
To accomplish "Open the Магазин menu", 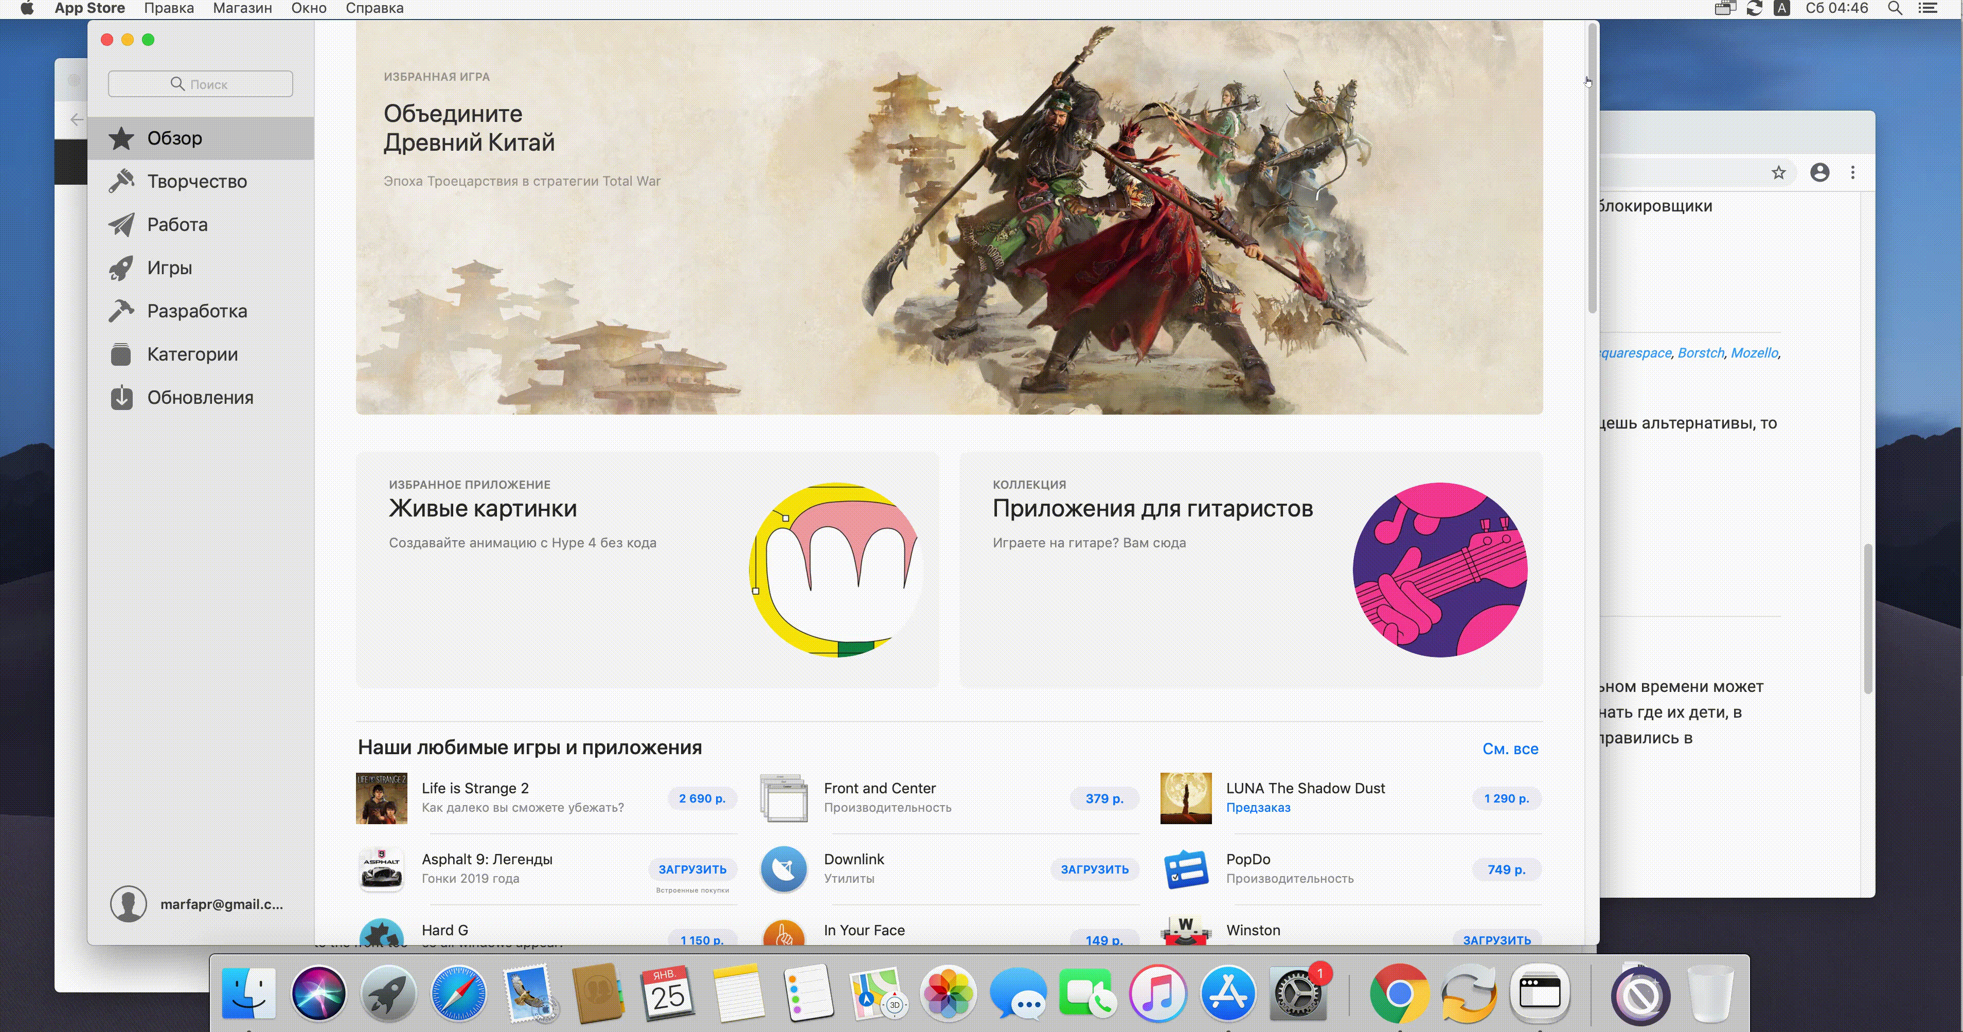I will 242,8.
